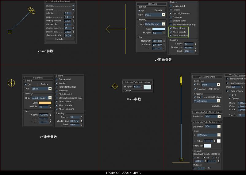Select the VRaySun target square marker
This screenshot has width=246, height=175.
pos(10,32)
